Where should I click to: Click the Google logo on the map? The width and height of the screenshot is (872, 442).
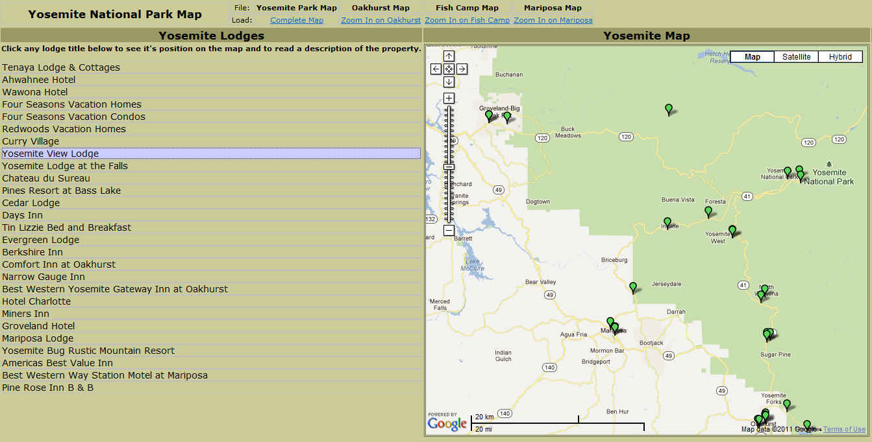coord(447,423)
